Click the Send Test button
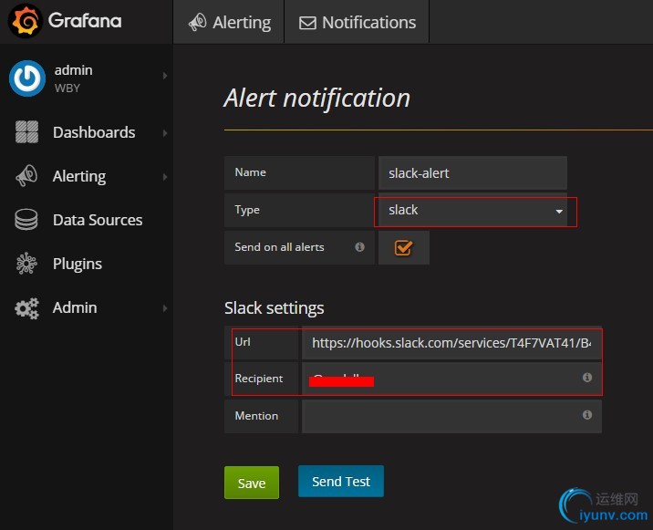653x530 pixels. click(x=341, y=482)
